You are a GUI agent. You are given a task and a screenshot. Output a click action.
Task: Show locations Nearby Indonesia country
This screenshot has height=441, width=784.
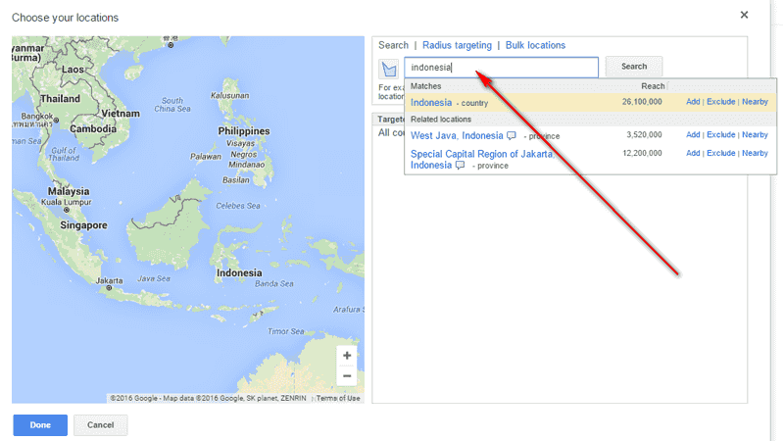point(755,102)
